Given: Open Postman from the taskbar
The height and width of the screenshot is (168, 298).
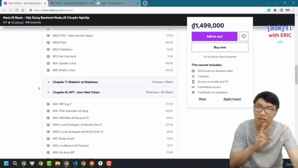Looking at the screenshot, I should pyautogui.click(x=92, y=163).
